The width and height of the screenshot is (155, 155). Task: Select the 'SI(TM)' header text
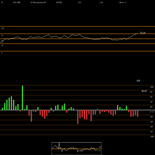59,2
